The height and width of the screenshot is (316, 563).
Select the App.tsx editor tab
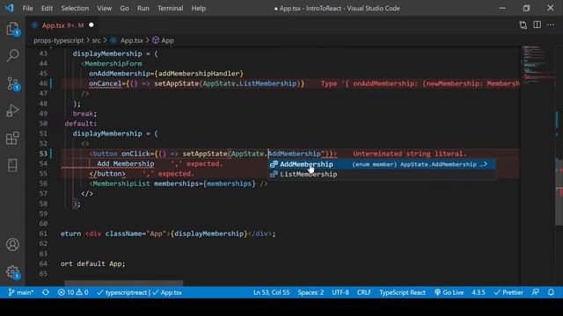tap(62, 25)
